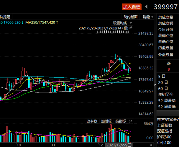The width and height of the screenshot is (179, 147).
Task: Close the volume indicator panel
Action: tap(131, 121)
